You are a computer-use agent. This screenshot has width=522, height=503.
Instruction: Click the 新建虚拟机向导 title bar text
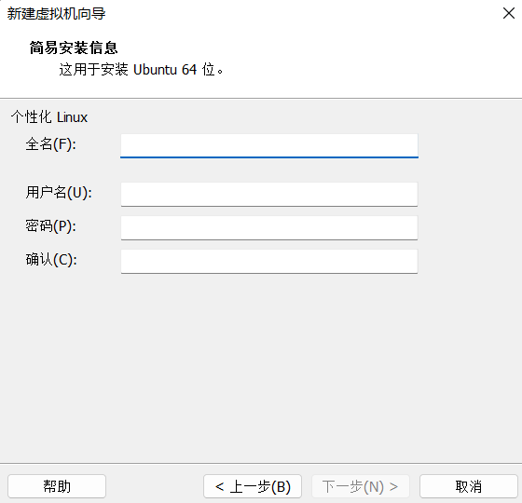[56, 14]
